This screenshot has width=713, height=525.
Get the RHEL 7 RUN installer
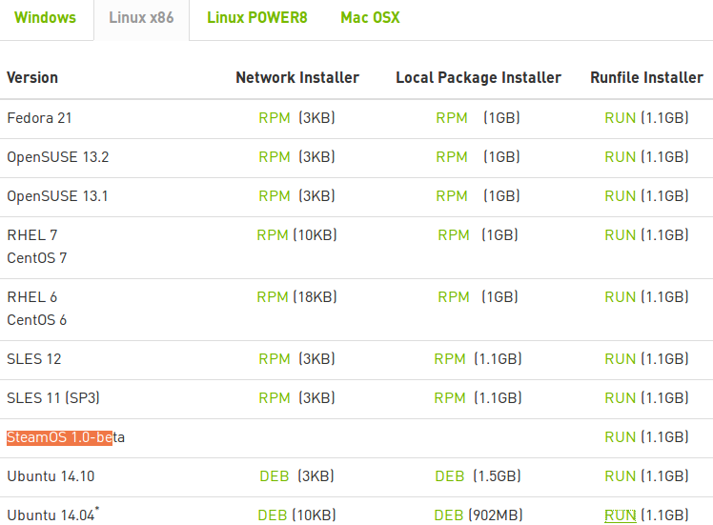pos(621,235)
